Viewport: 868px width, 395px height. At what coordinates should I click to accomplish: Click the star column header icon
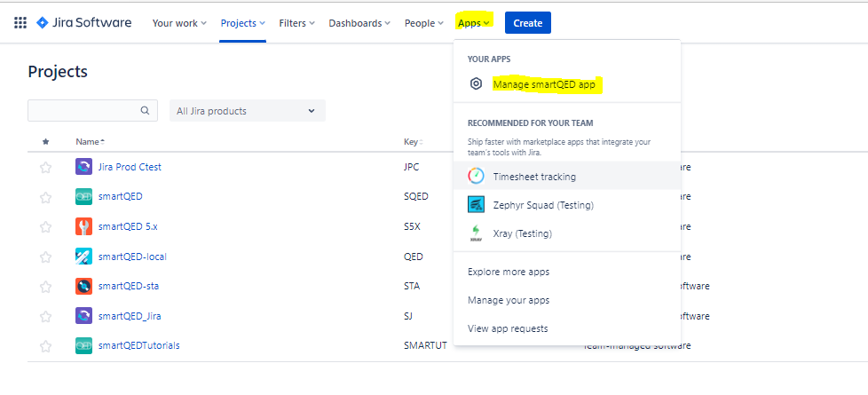(x=46, y=142)
